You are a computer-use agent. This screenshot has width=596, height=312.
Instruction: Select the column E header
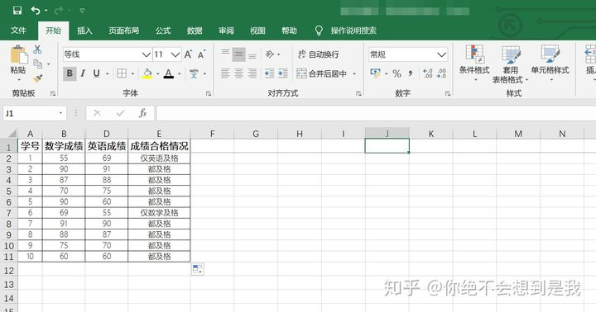159,134
